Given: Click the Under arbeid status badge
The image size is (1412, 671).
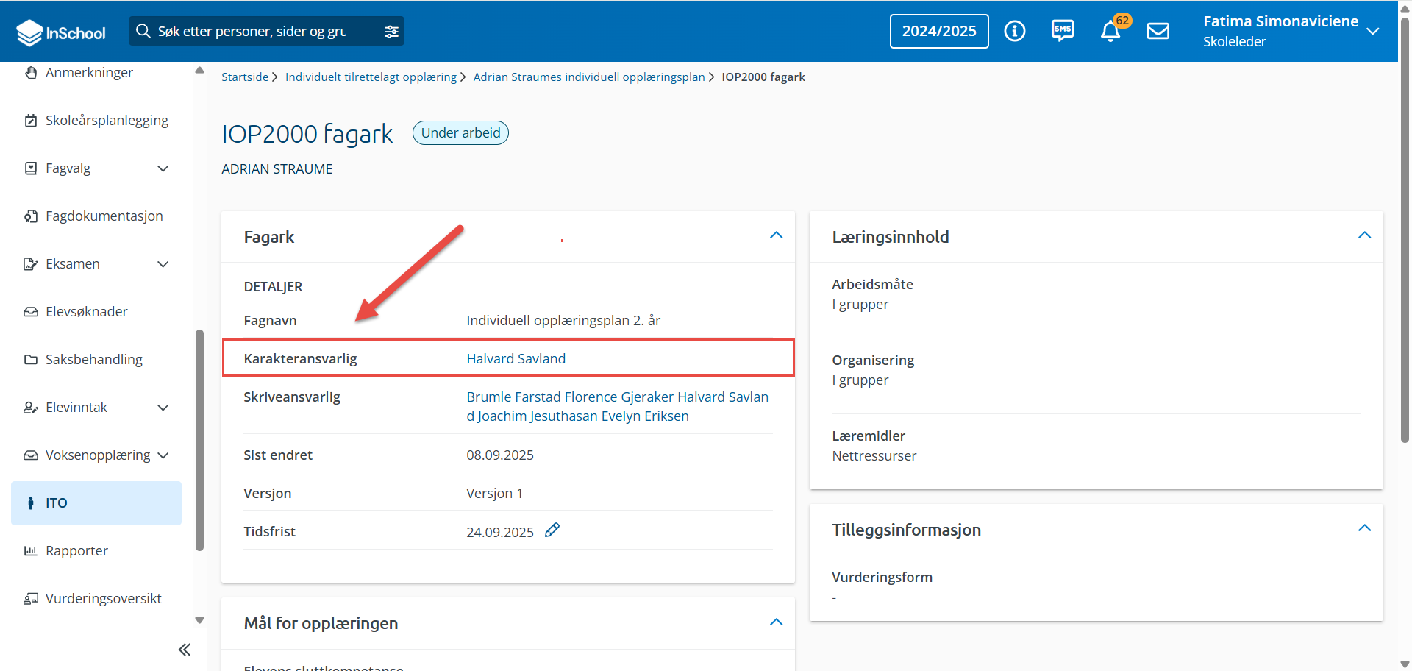Looking at the screenshot, I should (x=460, y=132).
